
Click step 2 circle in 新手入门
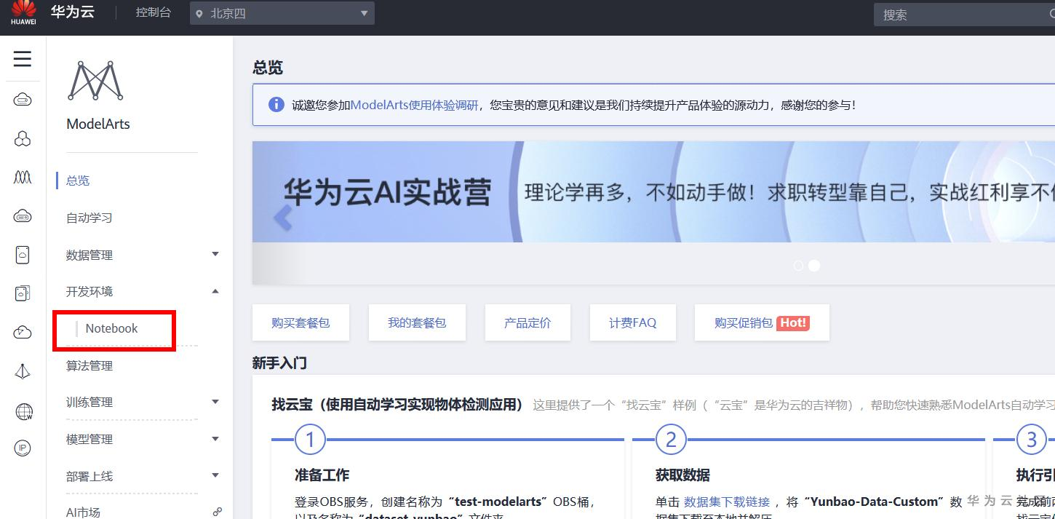tap(671, 439)
